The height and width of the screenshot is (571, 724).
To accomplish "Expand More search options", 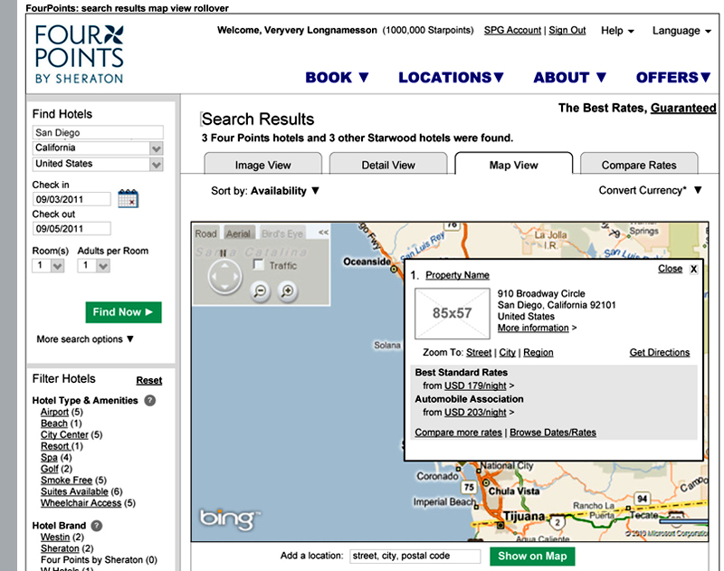I will tap(85, 339).
